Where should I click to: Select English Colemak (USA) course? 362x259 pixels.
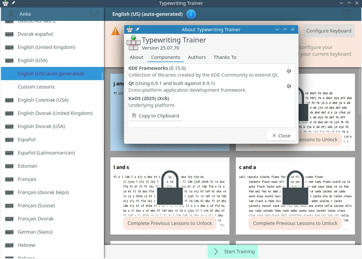(43, 100)
